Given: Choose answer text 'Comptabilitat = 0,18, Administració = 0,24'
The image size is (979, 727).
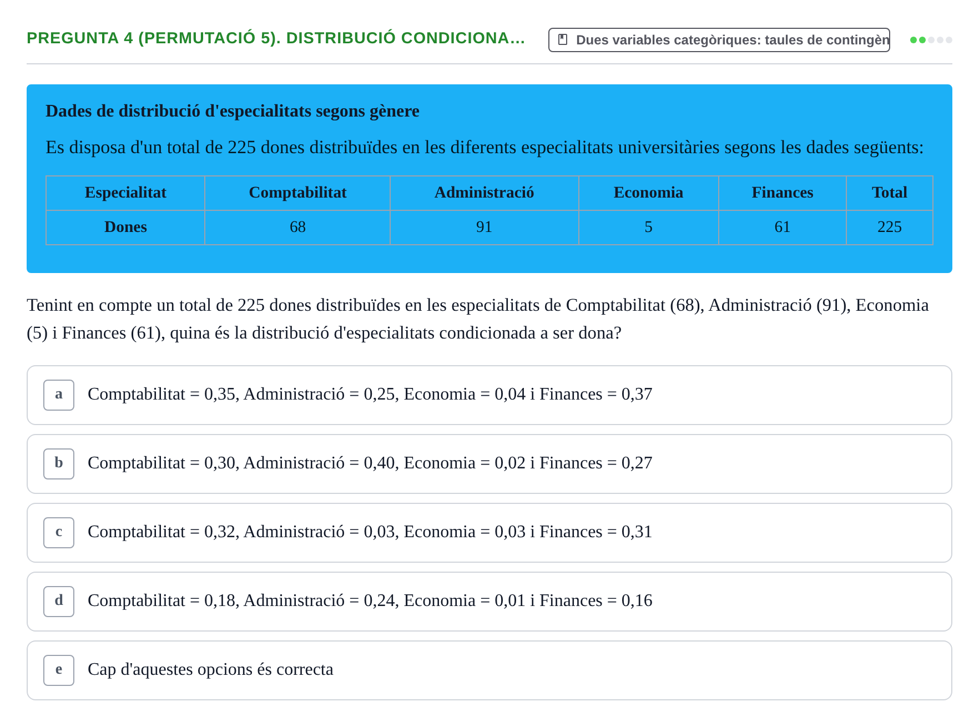Looking at the screenshot, I should [x=370, y=600].
